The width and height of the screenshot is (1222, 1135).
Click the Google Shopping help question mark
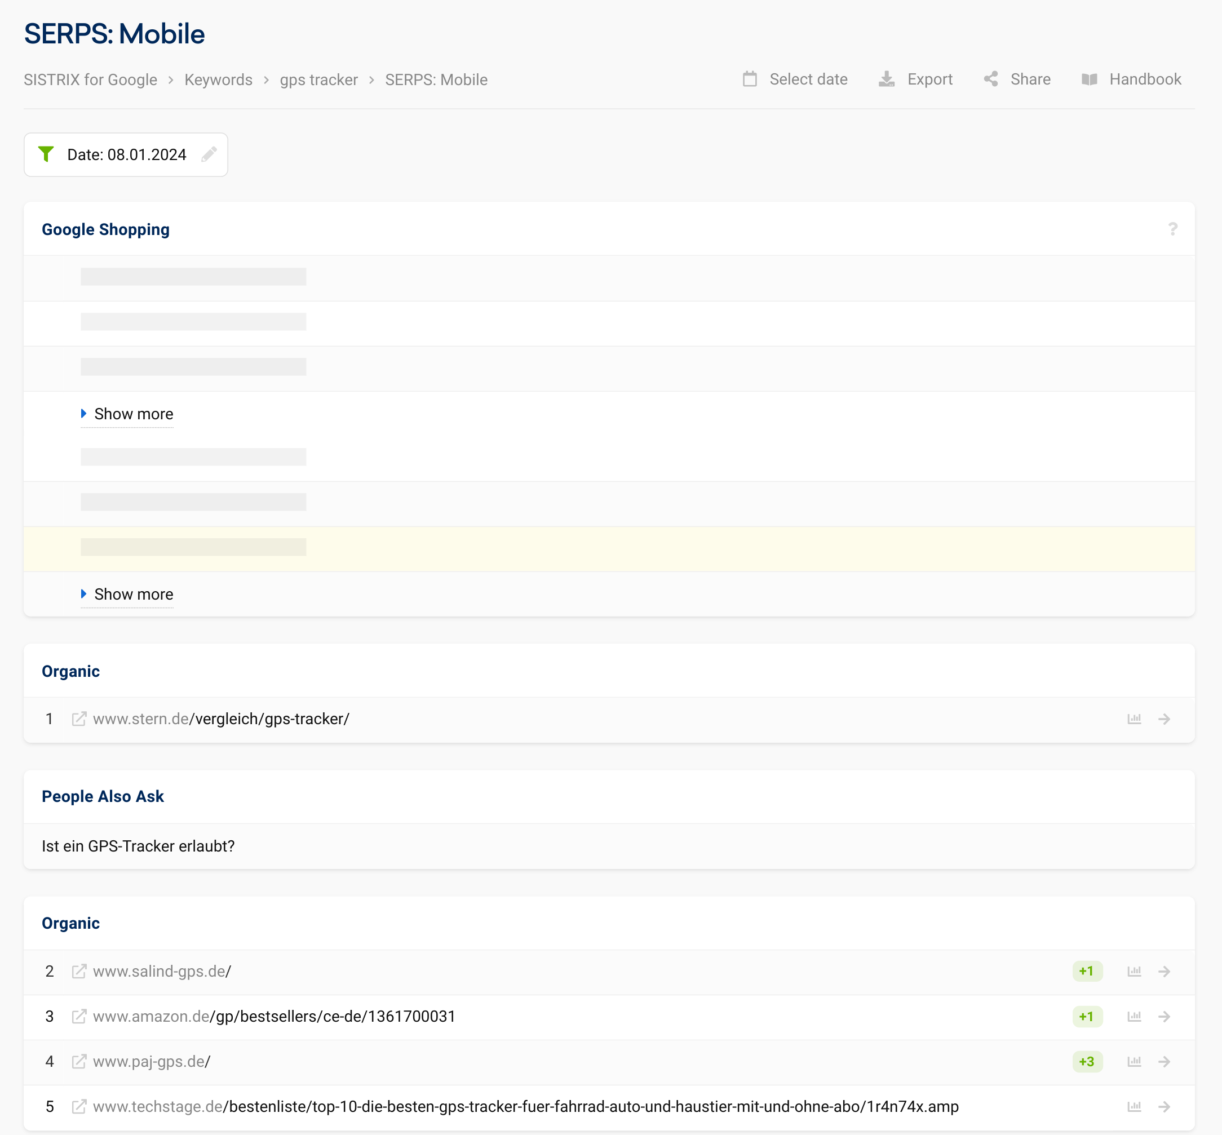pos(1172,229)
